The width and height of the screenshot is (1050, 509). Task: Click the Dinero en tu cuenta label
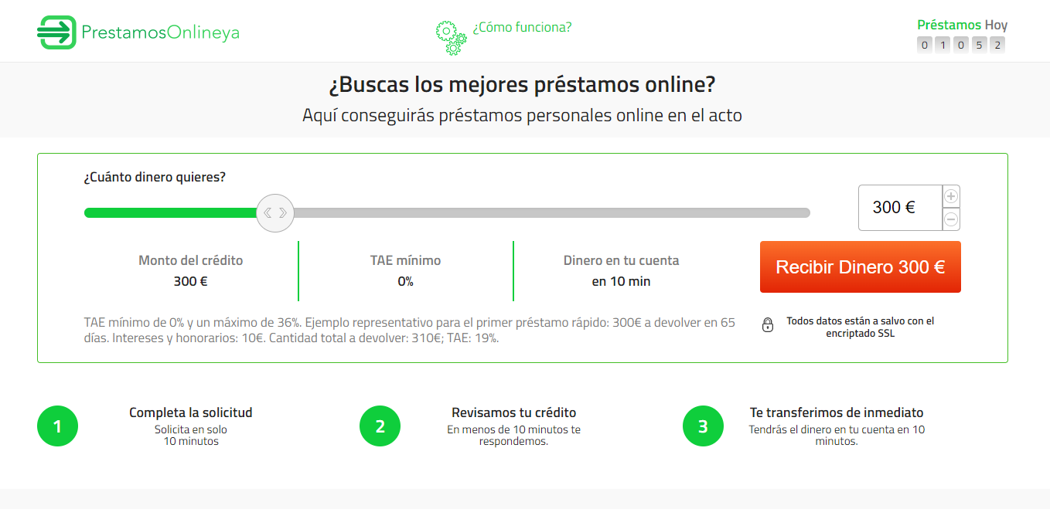tap(621, 261)
